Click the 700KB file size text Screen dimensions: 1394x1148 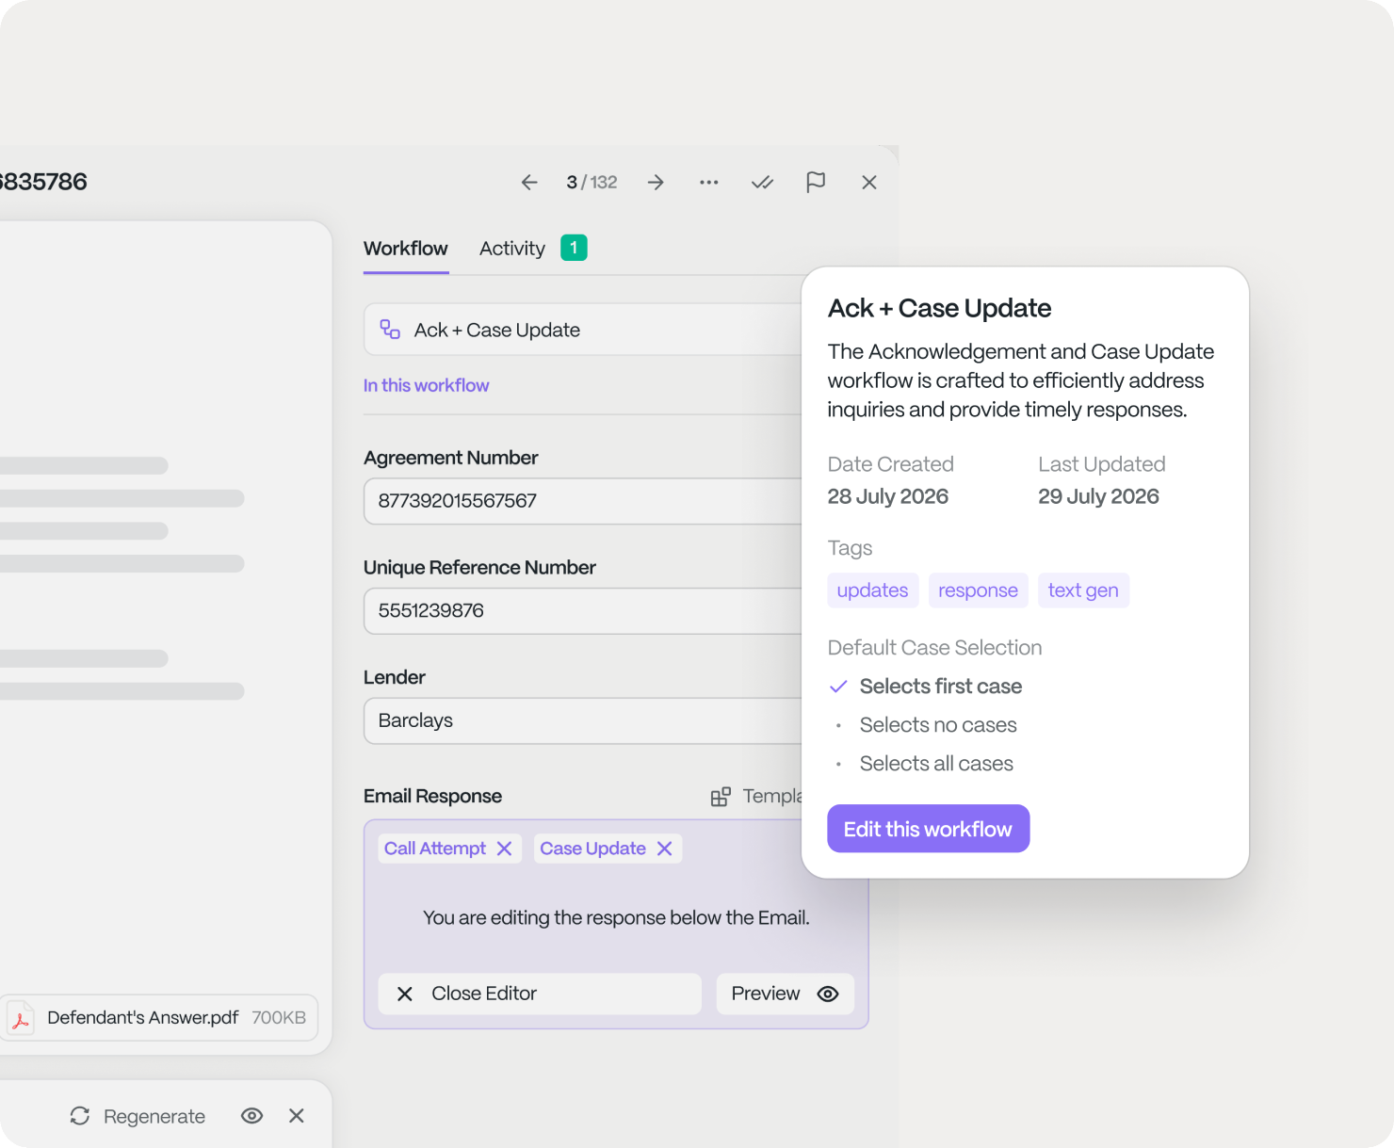[x=279, y=1018]
